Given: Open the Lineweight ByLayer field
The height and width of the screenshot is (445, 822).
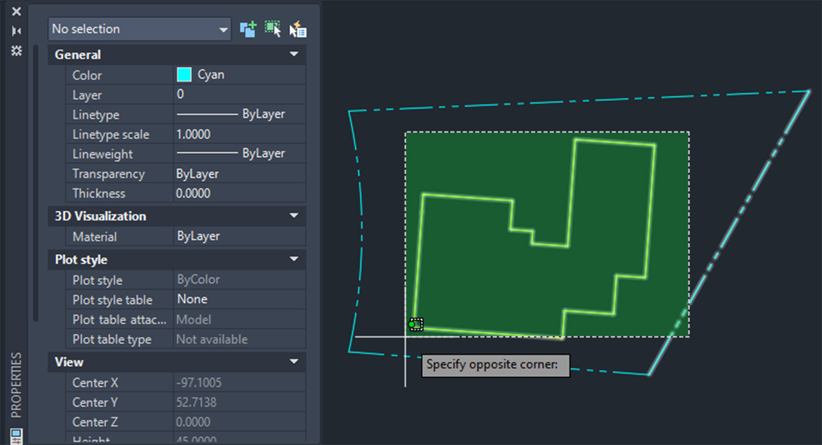Looking at the screenshot, I should pos(240,153).
